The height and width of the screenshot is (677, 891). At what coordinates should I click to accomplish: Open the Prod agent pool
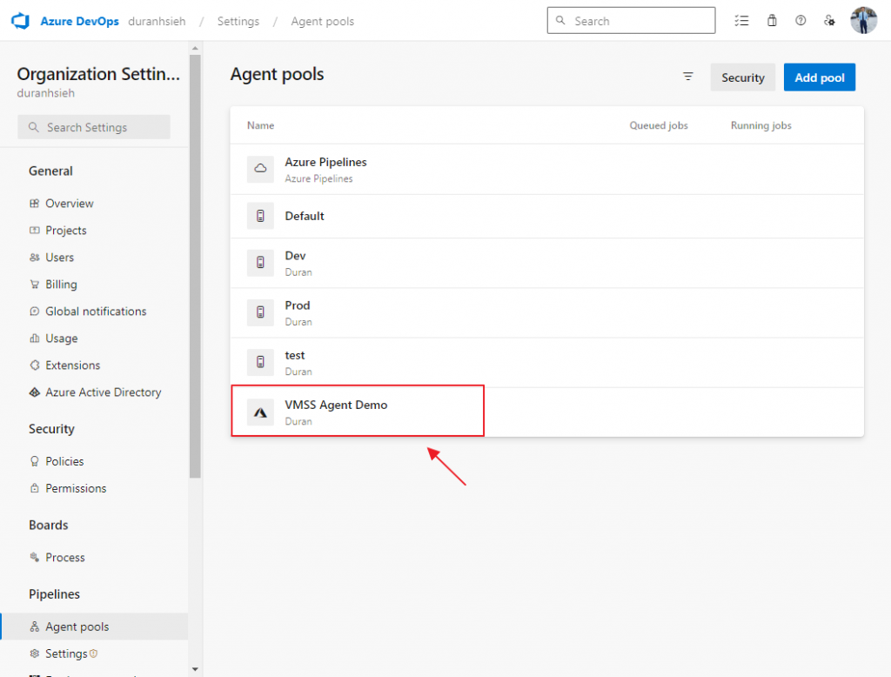click(546, 312)
